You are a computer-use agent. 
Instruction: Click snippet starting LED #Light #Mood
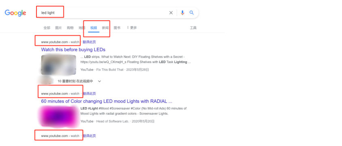click(x=133, y=111)
